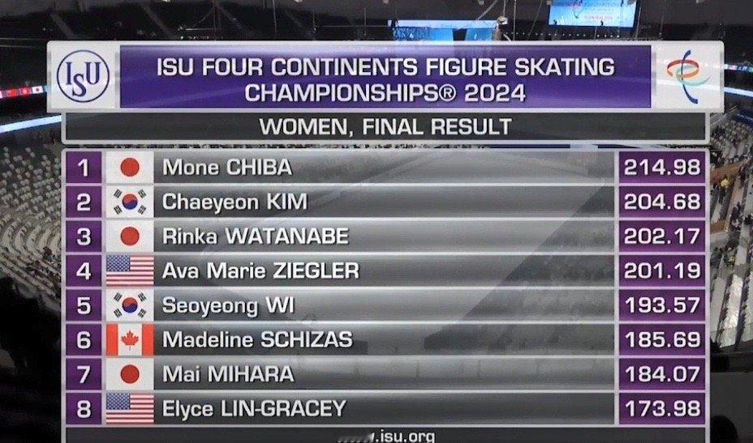Select rank number 8 box
Image resolution: width=753 pixels, height=443 pixels.
tap(84, 409)
